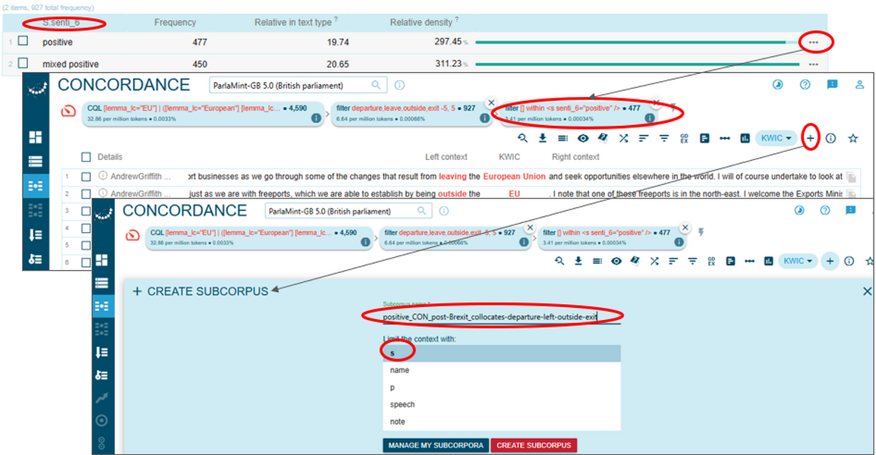Check the checkbox next to positive row
Image resolution: width=876 pixels, height=455 pixels.
[x=23, y=41]
